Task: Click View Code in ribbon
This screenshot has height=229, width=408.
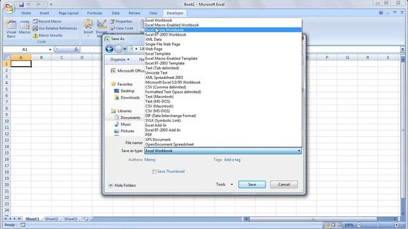Action: click(122, 28)
